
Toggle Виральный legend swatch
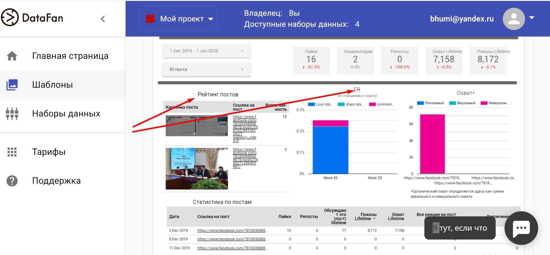point(452,103)
